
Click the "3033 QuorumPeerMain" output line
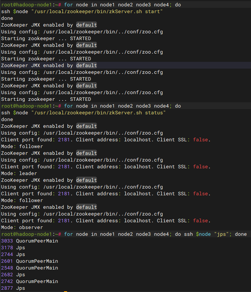30,241
